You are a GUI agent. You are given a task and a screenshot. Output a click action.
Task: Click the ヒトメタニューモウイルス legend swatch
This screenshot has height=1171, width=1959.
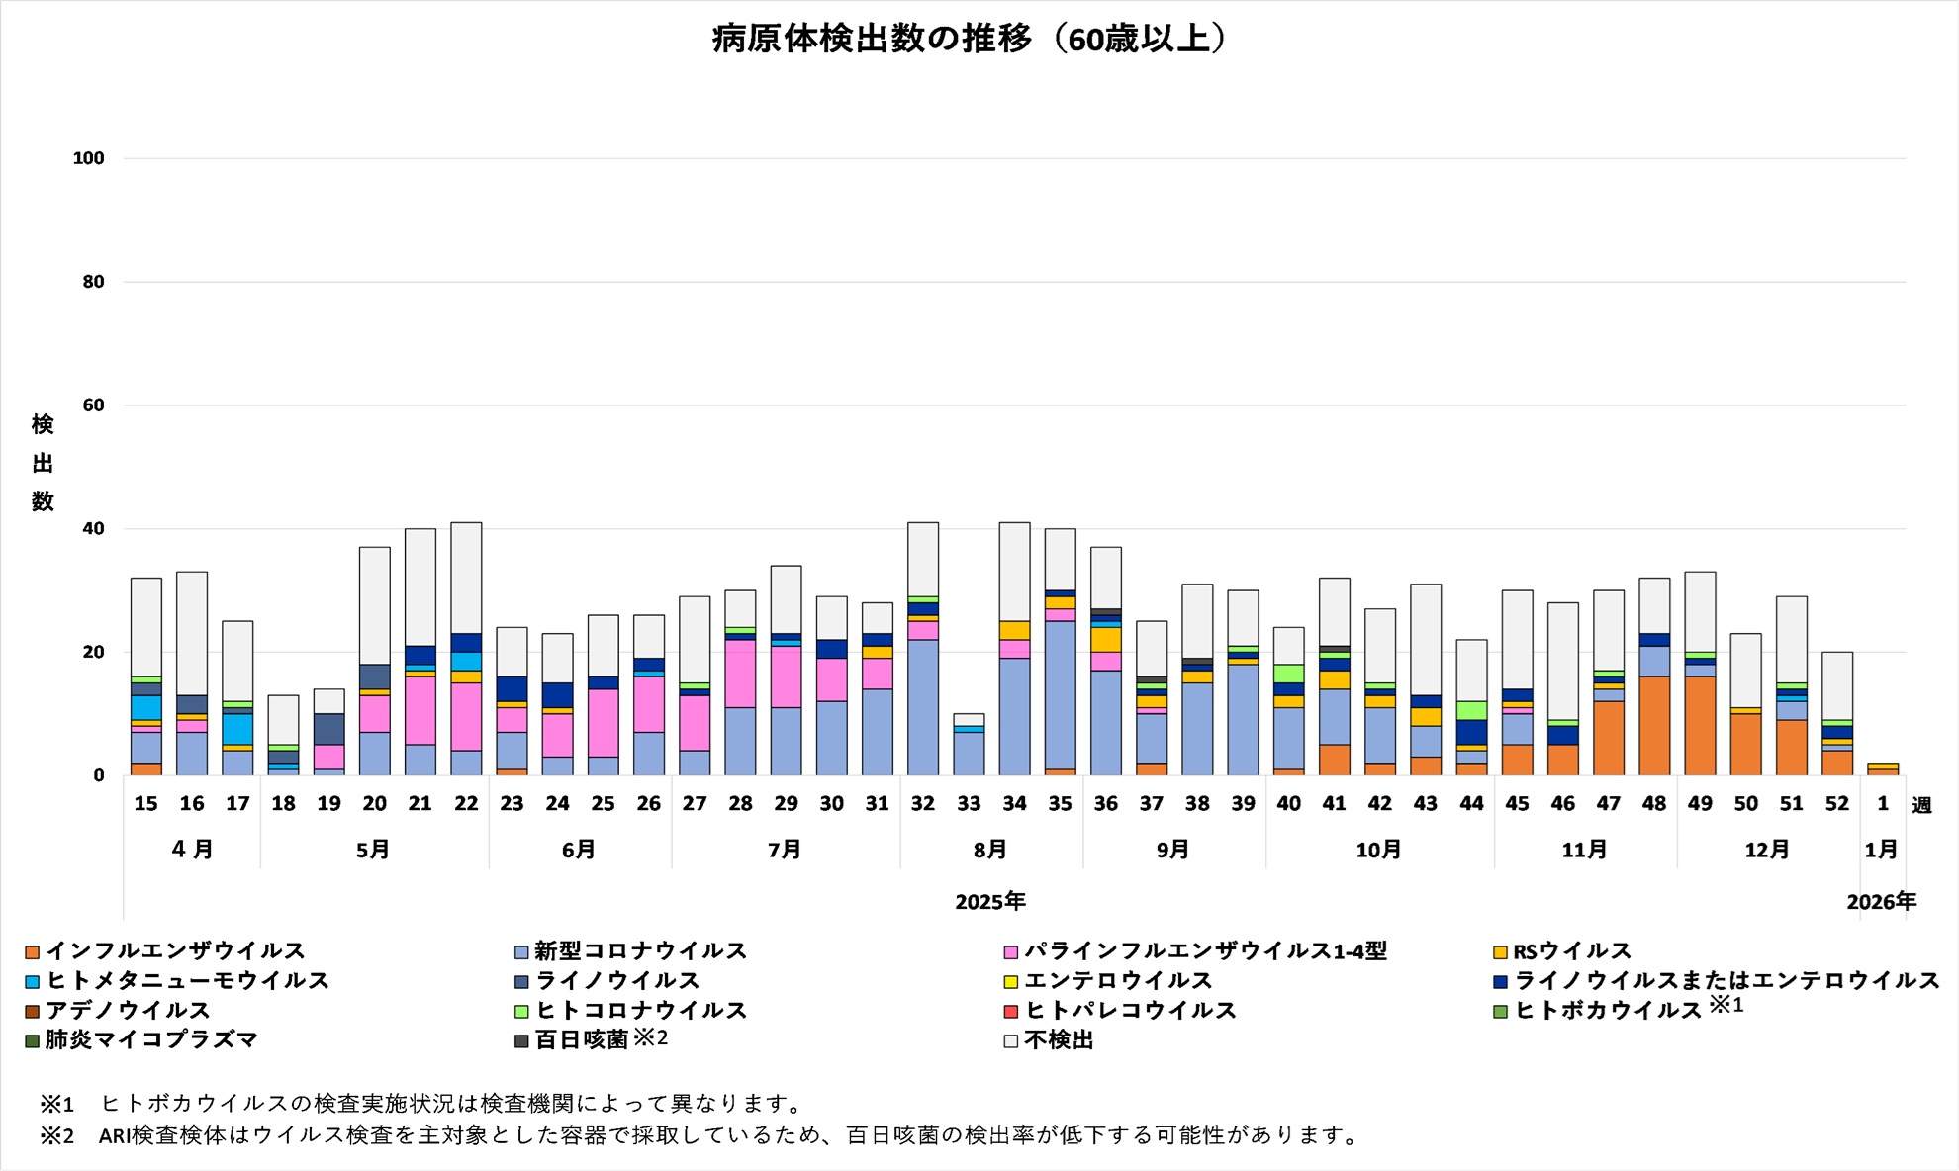(x=32, y=982)
